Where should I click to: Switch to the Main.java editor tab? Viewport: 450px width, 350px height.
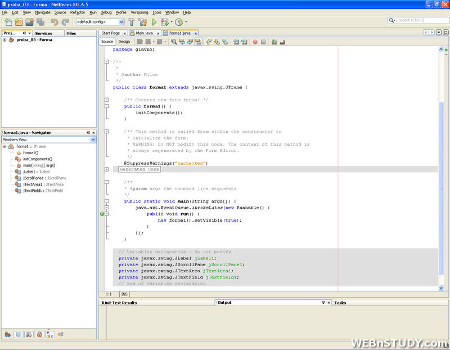[144, 33]
